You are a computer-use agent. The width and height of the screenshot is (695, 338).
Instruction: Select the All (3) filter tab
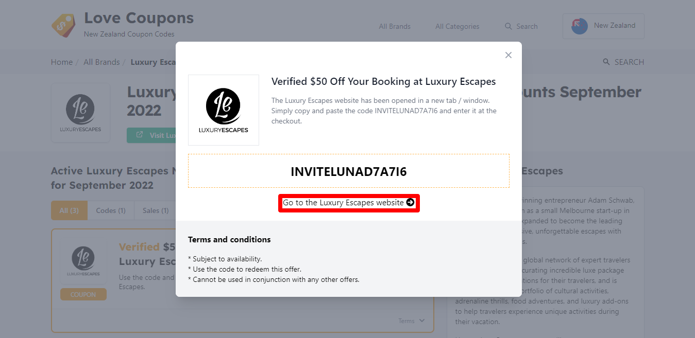click(x=69, y=210)
